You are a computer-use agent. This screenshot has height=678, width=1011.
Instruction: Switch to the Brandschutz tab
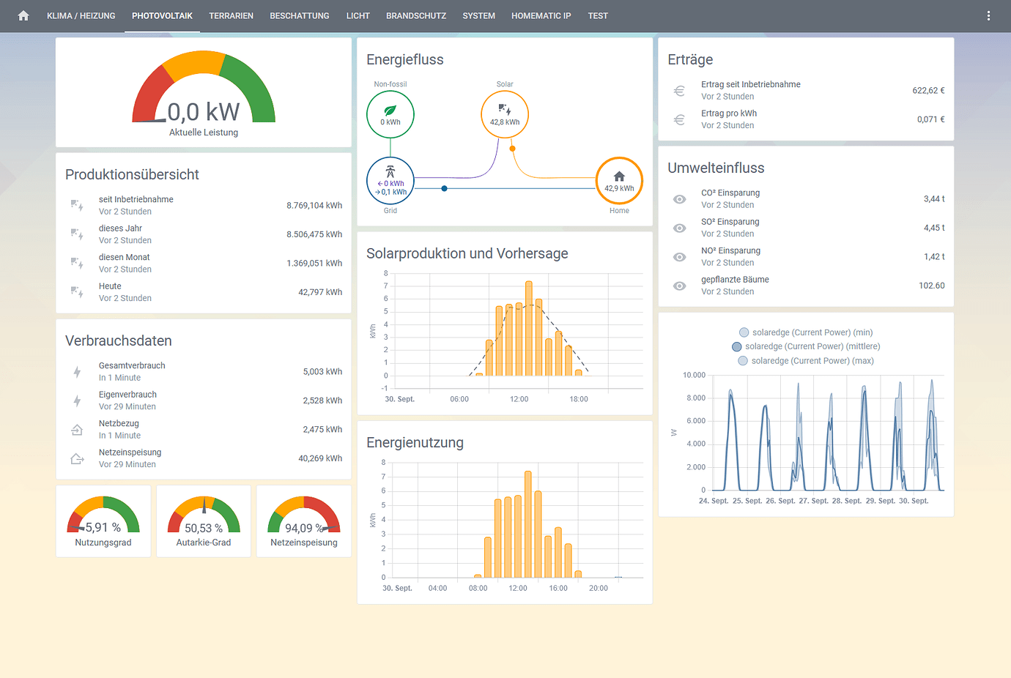click(416, 15)
